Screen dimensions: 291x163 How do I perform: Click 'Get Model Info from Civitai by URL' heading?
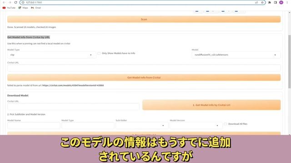click(29, 37)
